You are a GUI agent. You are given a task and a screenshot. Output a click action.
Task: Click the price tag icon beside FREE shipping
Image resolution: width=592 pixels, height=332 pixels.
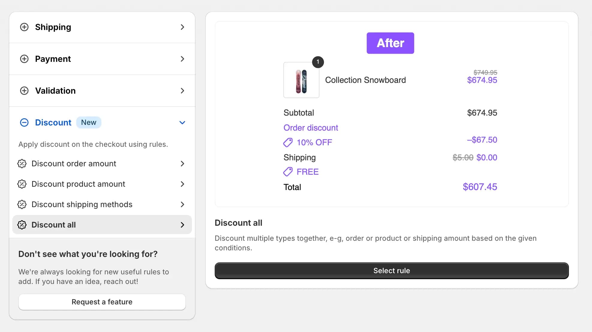pos(288,172)
